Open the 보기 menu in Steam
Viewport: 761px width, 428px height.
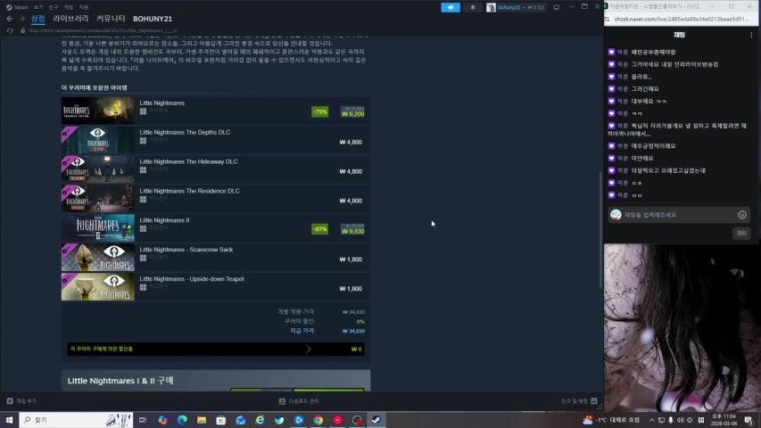tap(38, 7)
